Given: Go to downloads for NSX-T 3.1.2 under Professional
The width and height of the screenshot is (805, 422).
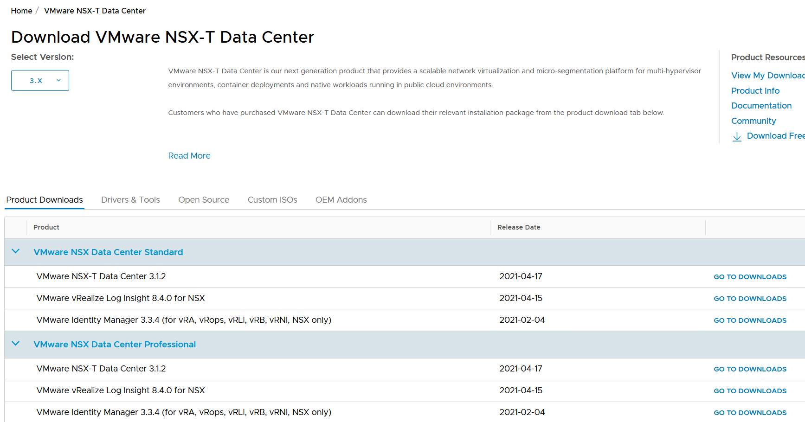Looking at the screenshot, I should 750,369.
